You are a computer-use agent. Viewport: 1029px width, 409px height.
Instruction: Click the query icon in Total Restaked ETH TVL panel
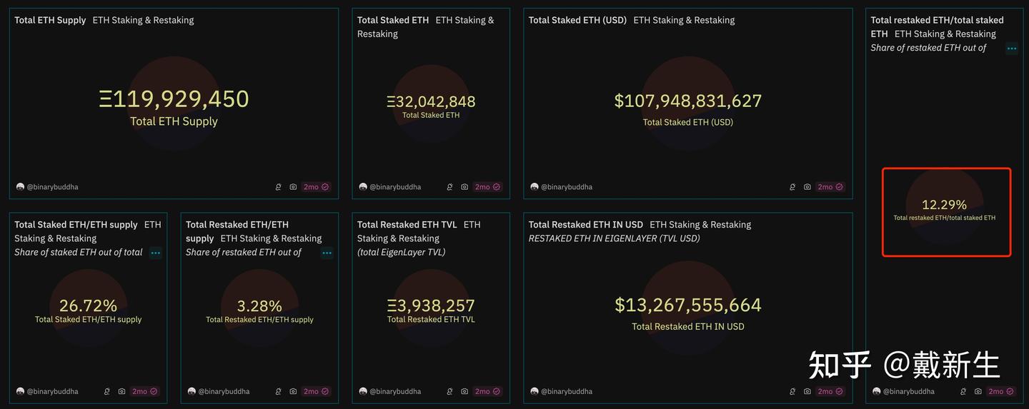(450, 391)
